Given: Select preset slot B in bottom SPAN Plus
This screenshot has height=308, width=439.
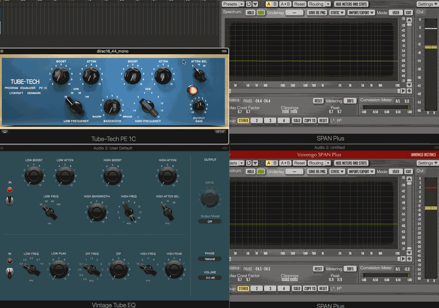Looking at the screenshot, I should tap(275, 163).
